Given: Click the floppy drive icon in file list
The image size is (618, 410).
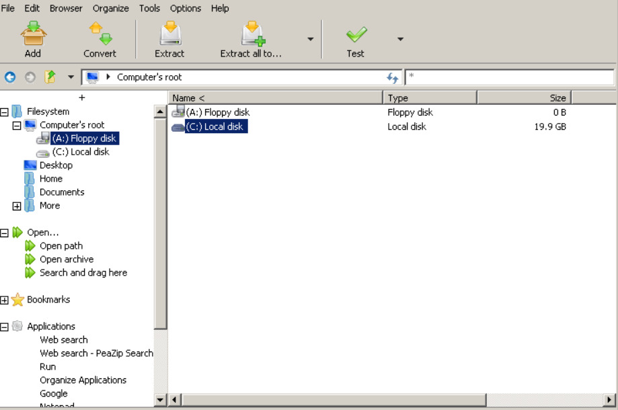Looking at the screenshot, I should pos(178,112).
